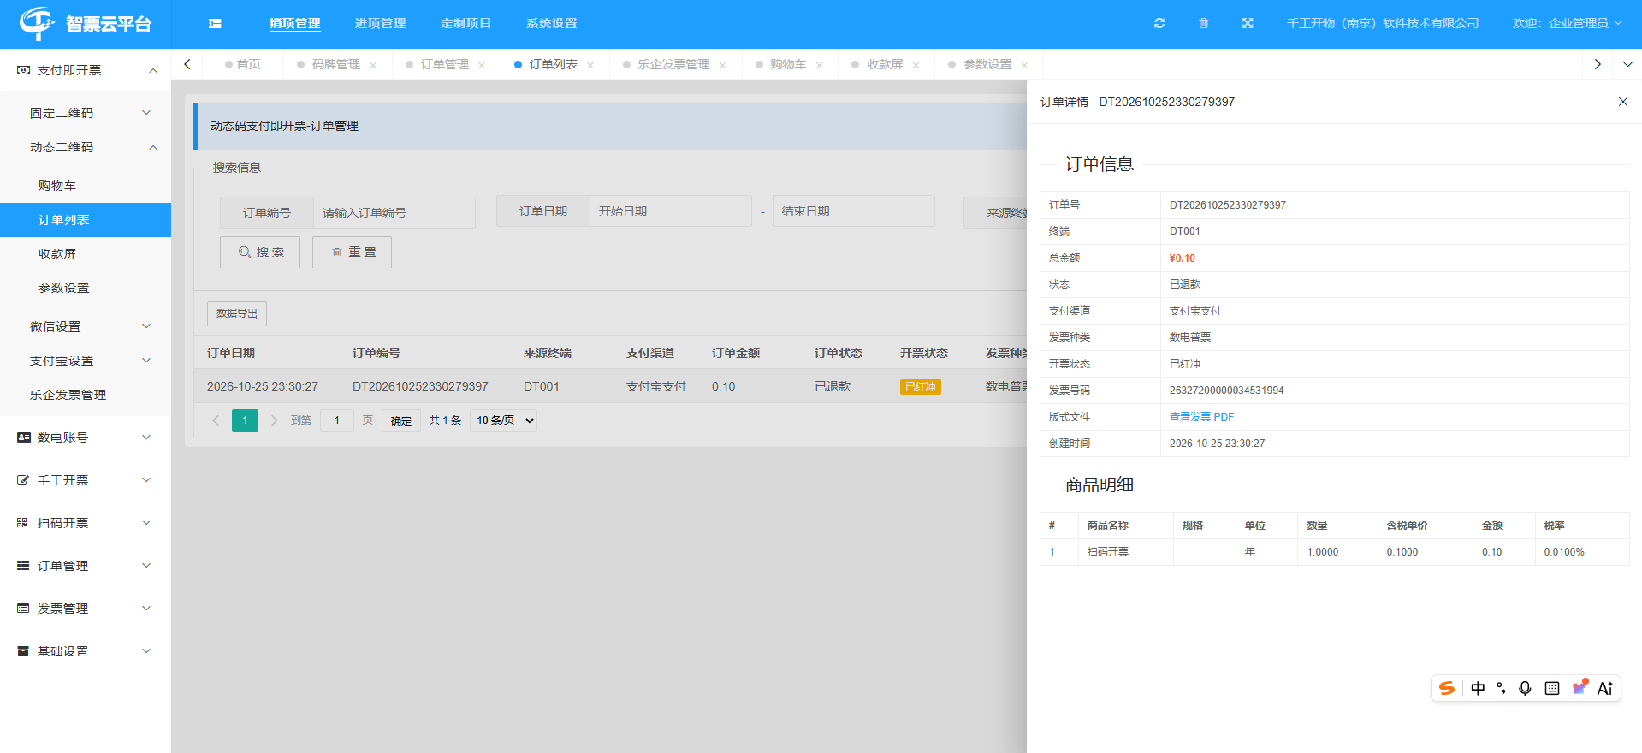Toggle the input method punctuation icon
This screenshot has width=1642, height=753.
(1501, 688)
